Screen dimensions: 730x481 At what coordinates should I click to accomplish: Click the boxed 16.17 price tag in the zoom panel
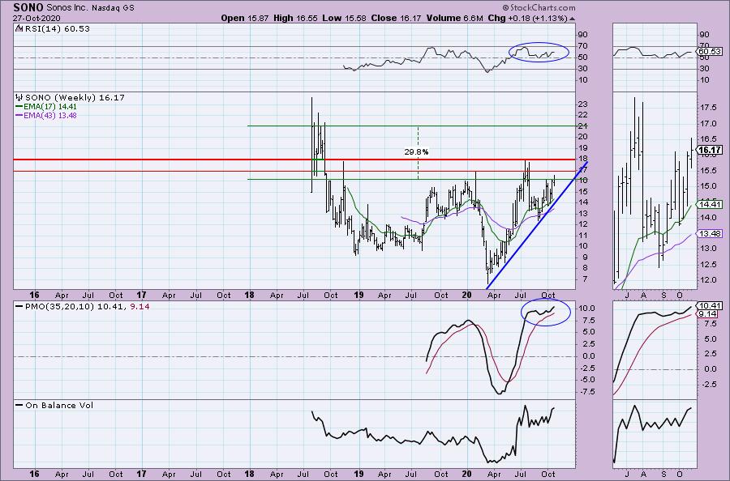710,150
